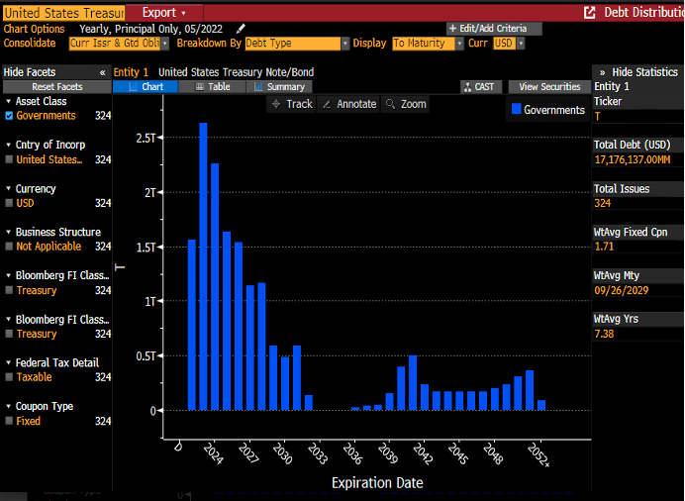
Task: Enable the Taxable federal tax checkbox
Action: (x=9, y=377)
